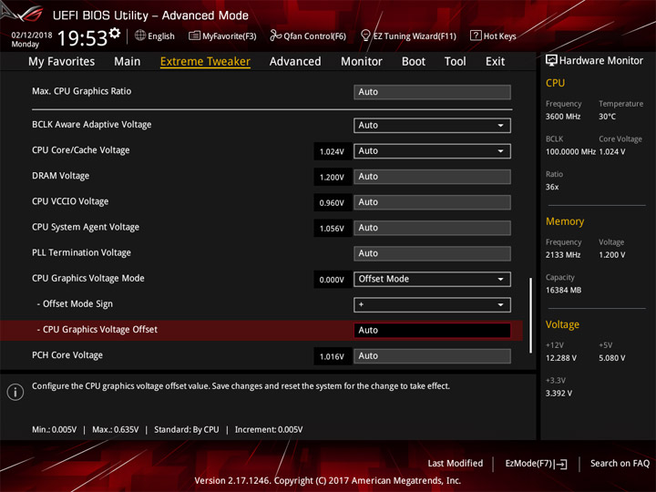This screenshot has height=492, width=656.
Task: Click the 2133 MHz memory frequency
Action: tap(563, 255)
